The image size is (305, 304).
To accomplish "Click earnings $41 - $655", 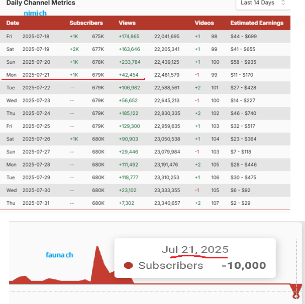I will tap(243, 49).
